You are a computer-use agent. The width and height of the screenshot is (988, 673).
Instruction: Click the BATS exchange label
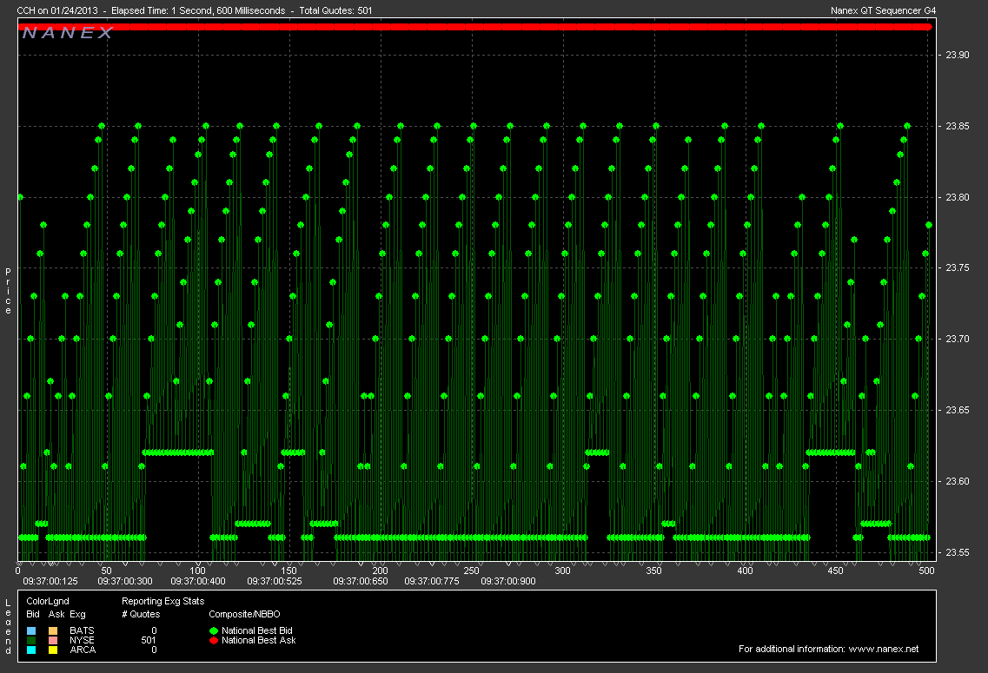(82, 630)
